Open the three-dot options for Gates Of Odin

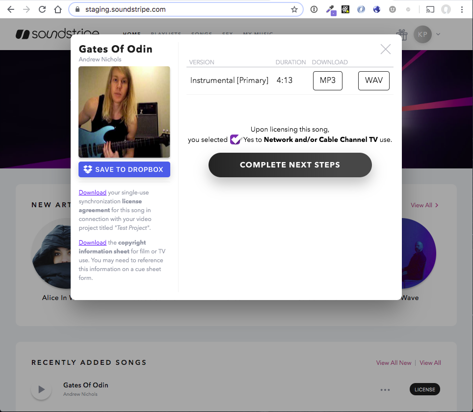[385, 390]
